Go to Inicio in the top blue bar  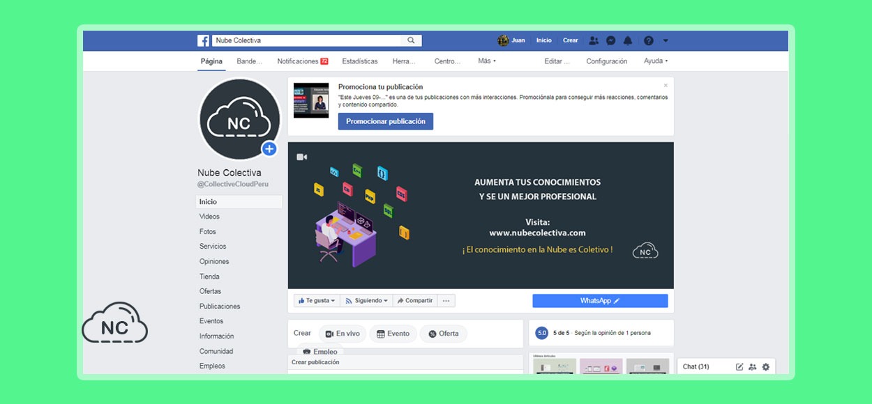543,40
